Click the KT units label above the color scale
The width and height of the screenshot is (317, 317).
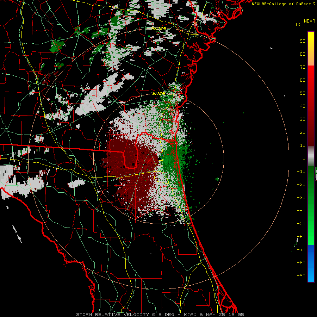point(300,24)
